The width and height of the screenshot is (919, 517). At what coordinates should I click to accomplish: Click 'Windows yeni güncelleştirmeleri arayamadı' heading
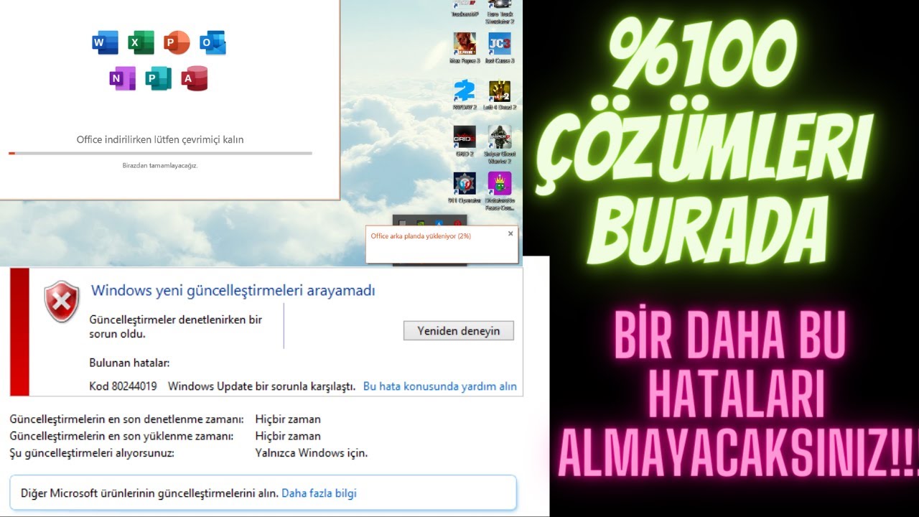point(233,290)
